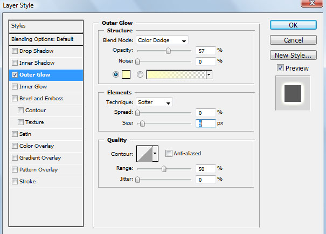Select the Inner Glow style row label
Image resolution: width=326 pixels, height=234 pixels.
(x=33, y=86)
